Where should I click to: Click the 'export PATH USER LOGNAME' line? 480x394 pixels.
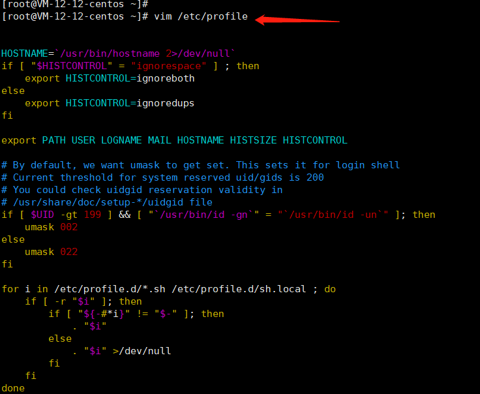tap(175, 140)
